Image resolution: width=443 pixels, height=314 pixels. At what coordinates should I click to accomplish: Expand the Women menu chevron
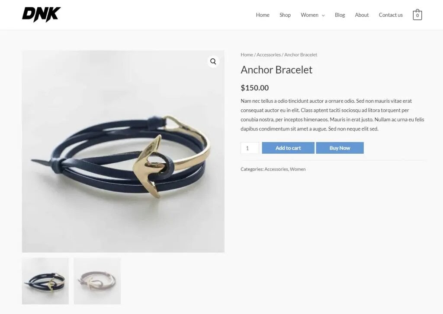[323, 15]
